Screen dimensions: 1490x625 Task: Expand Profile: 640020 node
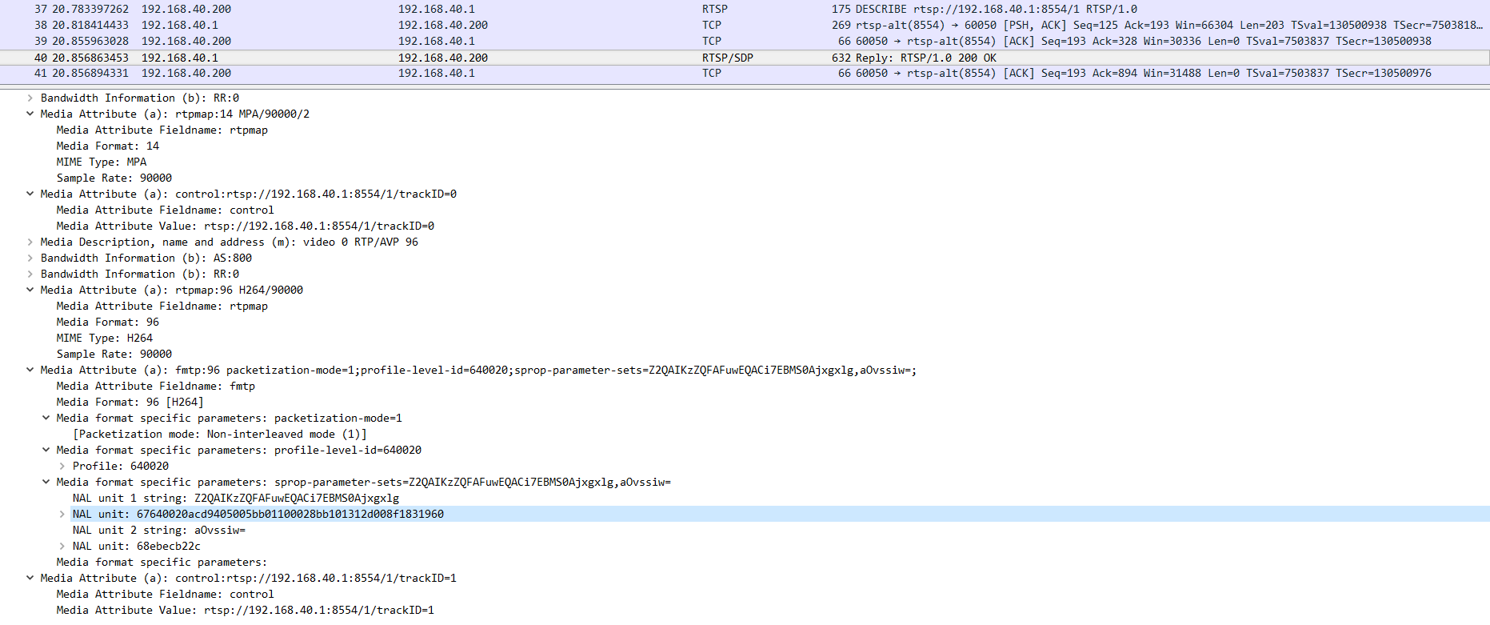[62, 466]
